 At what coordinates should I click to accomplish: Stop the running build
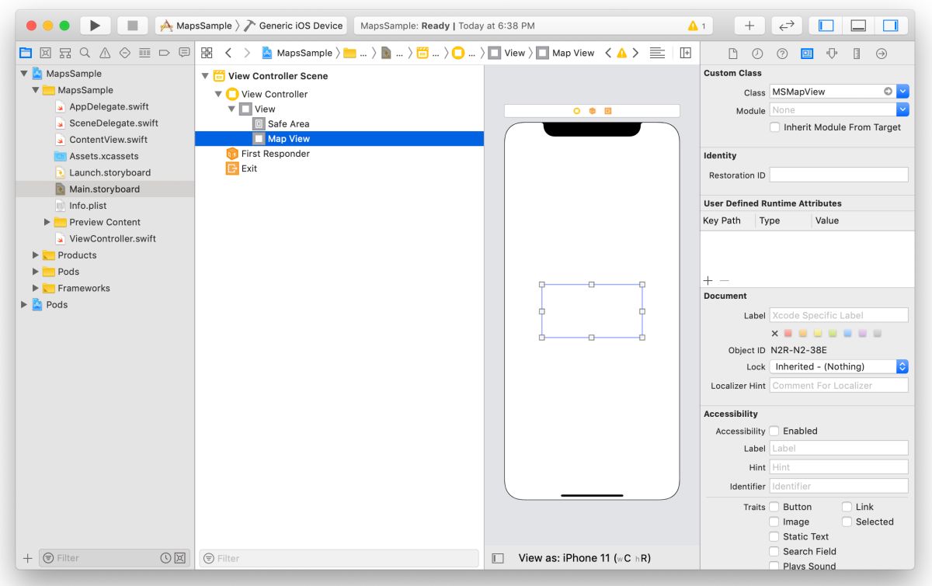pos(132,26)
